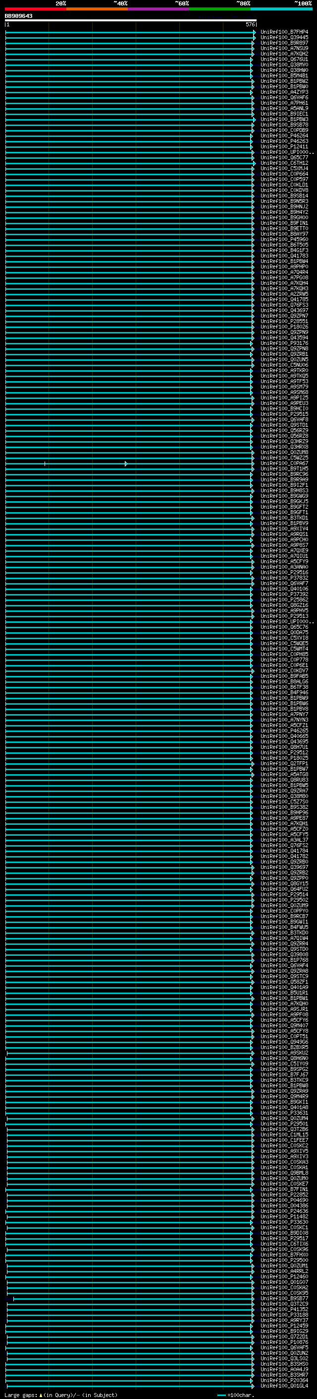Pick UniRef100_O04386 in the hit list
The height and width of the screenshot is (1399, 317).
click(284, 1205)
